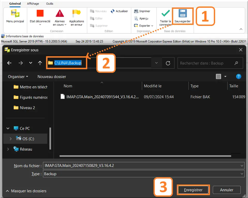Click Nouveau dossier
248x198 pixels.
pos(52,77)
